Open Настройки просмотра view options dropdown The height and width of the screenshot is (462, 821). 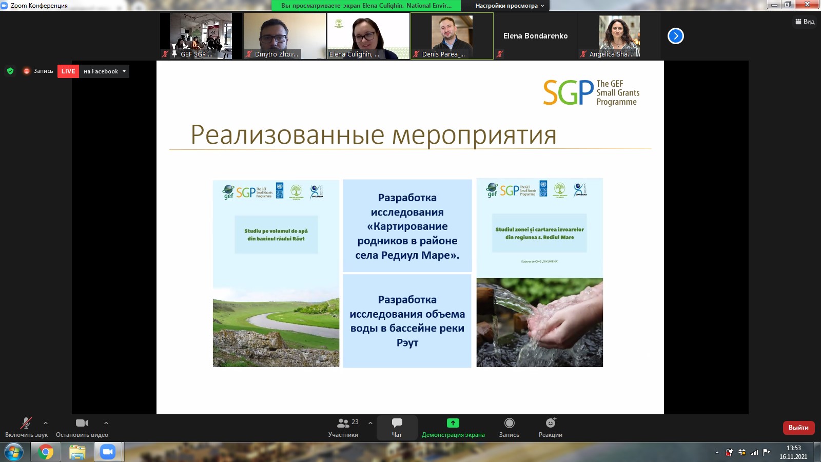point(510,6)
